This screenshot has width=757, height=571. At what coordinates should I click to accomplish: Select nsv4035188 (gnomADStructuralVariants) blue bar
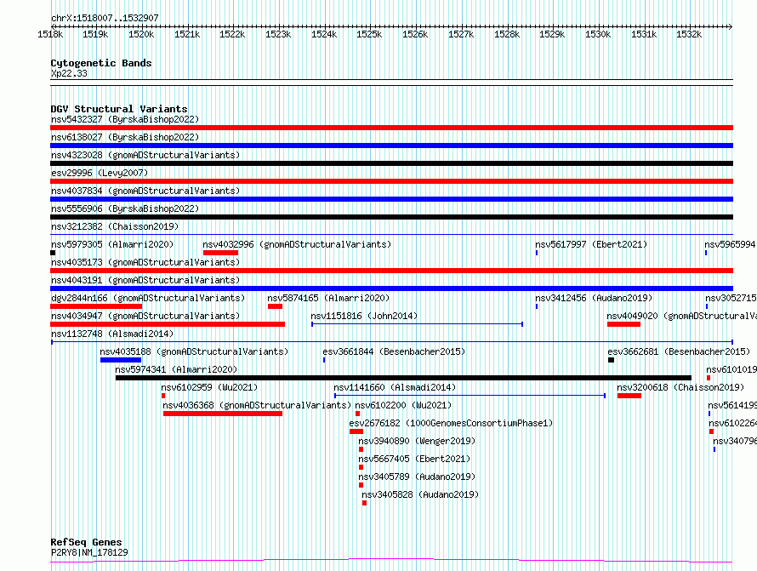(x=121, y=360)
